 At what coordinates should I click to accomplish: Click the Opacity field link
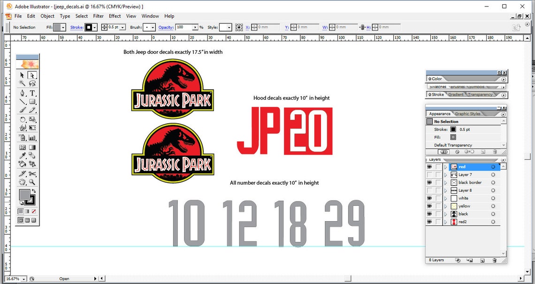pos(167,27)
